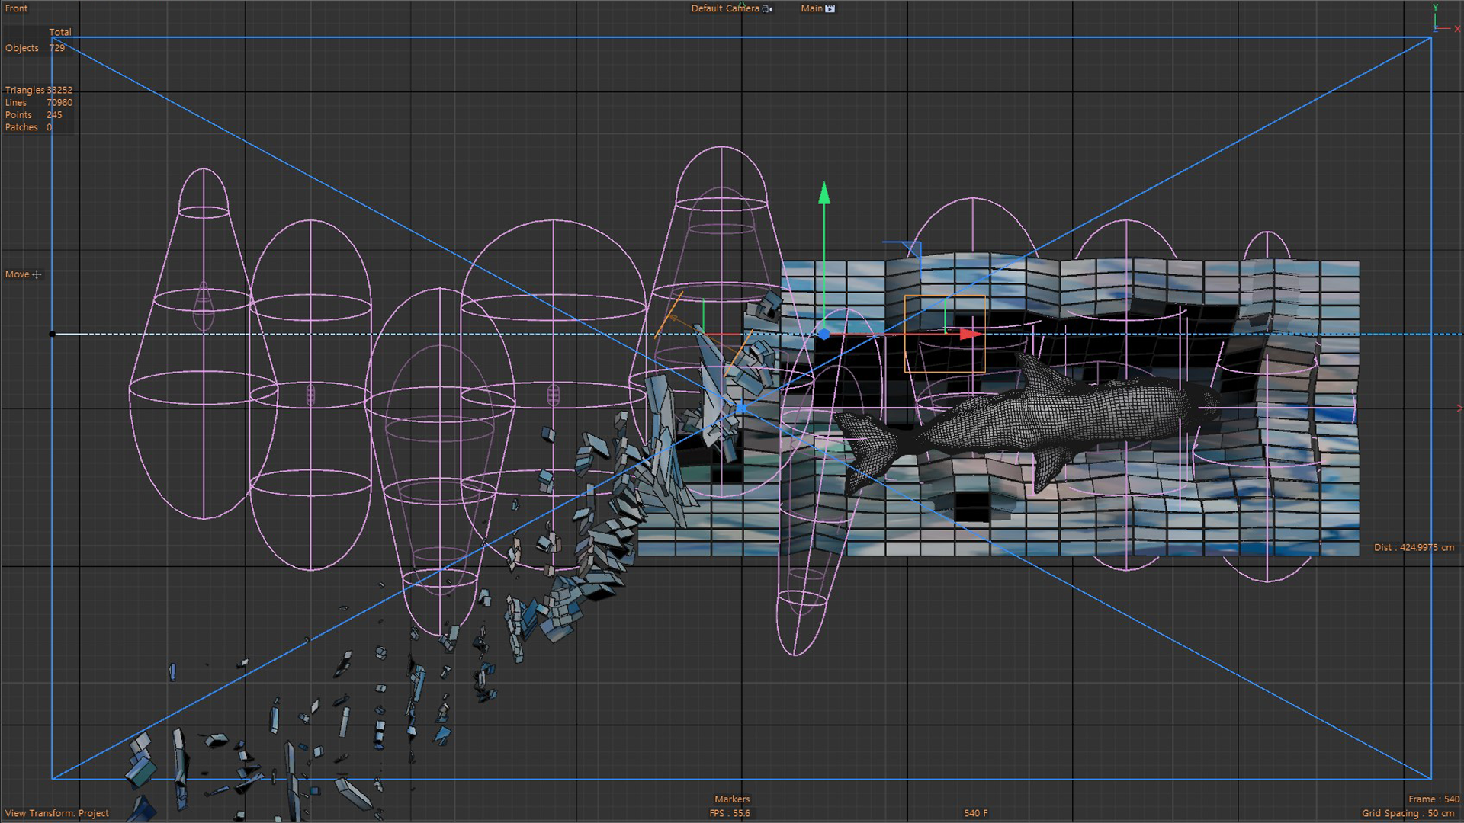
Task: Click the Move tool label
Action: (x=17, y=274)
